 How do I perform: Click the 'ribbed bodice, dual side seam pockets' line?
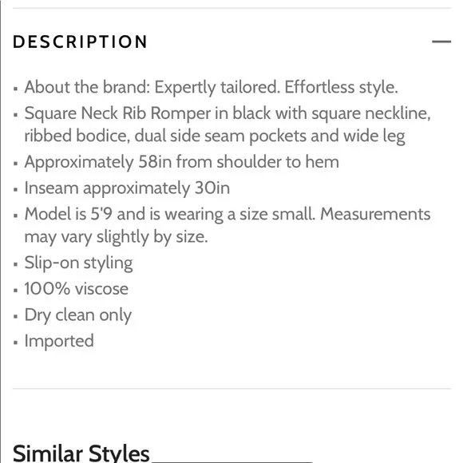point(215,137)
